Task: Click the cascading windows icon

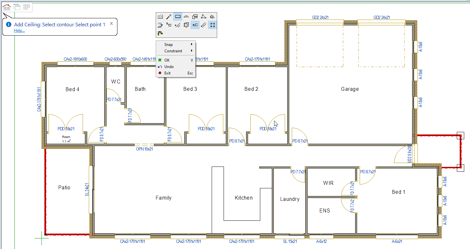Action: [17, 7]
